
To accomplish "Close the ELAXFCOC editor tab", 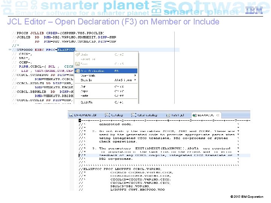I will (218, 115).
